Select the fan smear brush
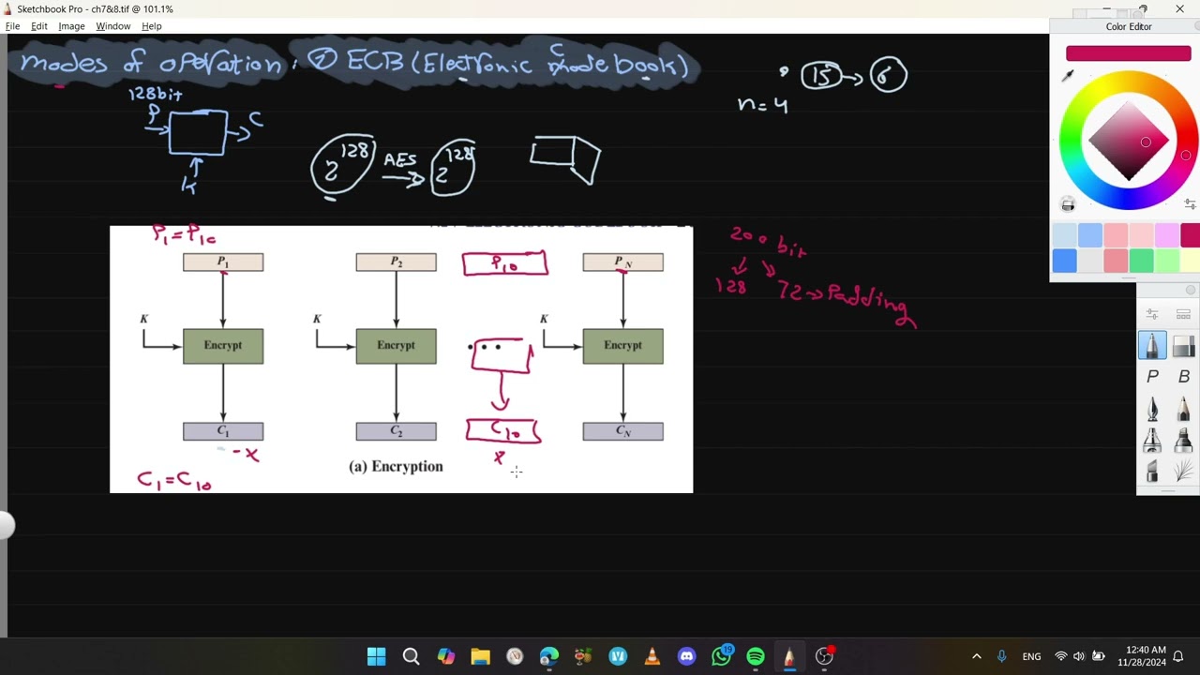 pos(1183,471)
